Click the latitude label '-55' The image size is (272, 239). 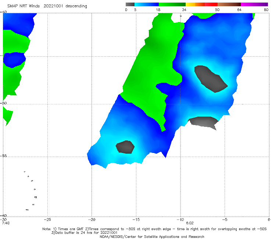3,156
